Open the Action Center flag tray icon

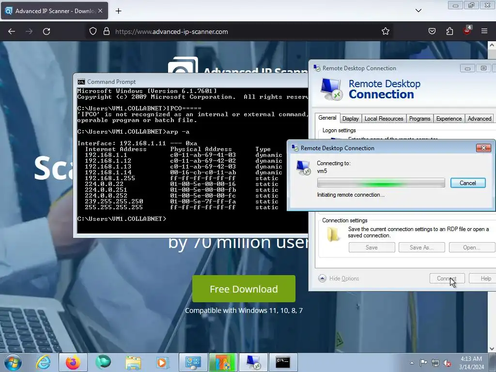click(423, 363)
